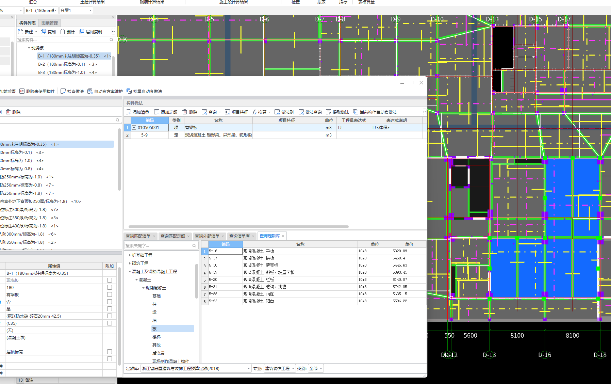The width and height of the screenshot is (611, 384).
Task: Close the 查询清单库 tab
Action: 253,236
